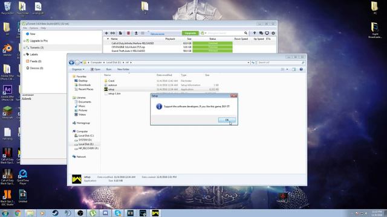Screen dimensions: 387x217
Task: Sort torrents by Size column header
Action: pos(189,39)
